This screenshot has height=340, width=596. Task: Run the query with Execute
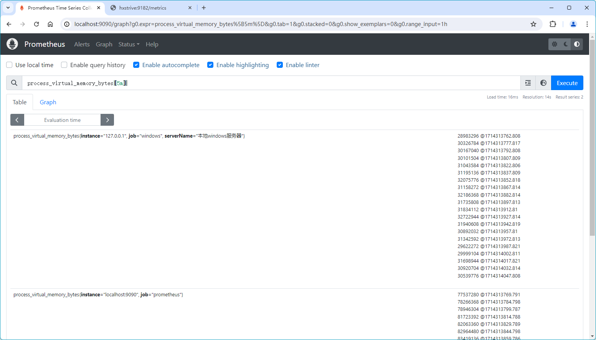567,83
